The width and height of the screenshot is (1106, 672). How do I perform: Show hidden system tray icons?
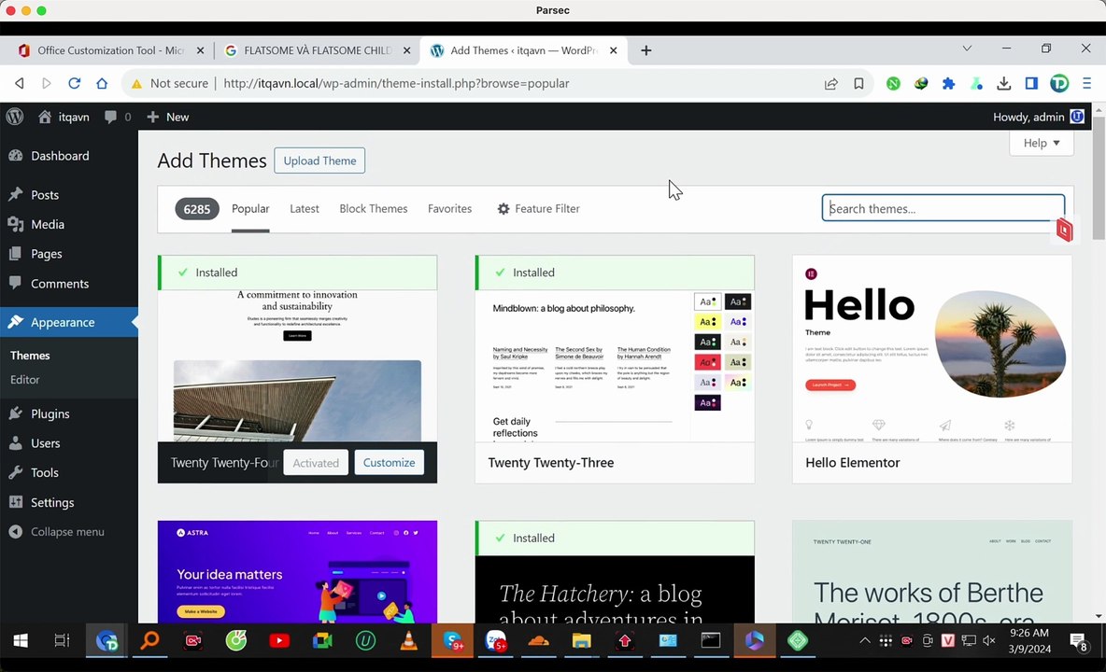865,640
